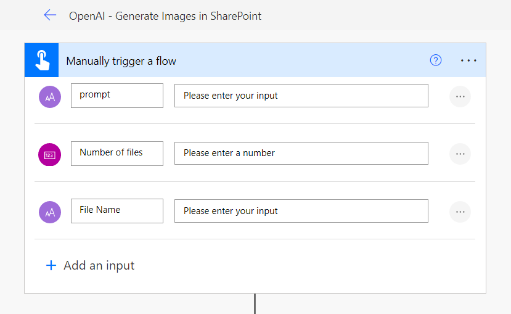Click the 'Please enter a number' field
511x314 pixels.
click(301, 153)
